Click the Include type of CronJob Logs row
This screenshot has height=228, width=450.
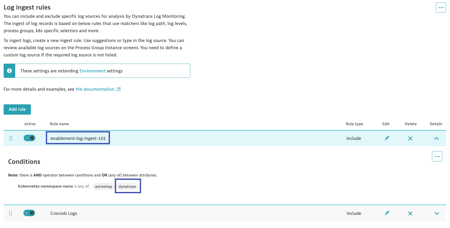354,213
